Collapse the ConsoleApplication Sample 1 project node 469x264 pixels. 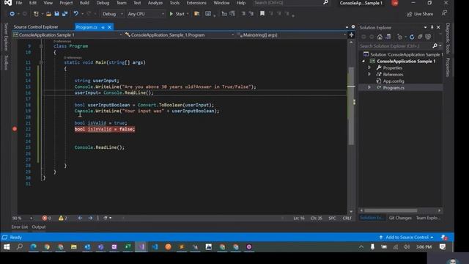[x=363, y=61]
